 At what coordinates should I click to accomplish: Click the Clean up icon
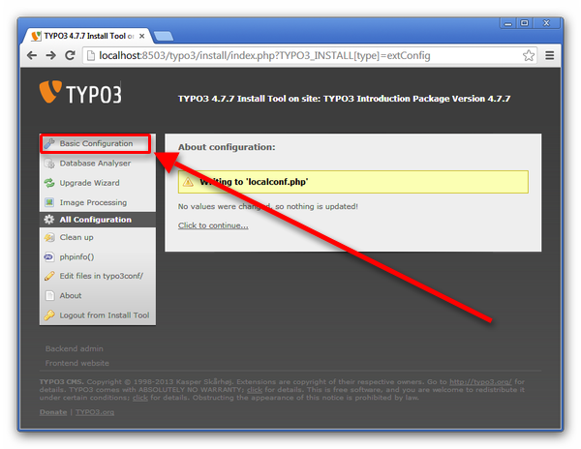[x=49, y=237]
